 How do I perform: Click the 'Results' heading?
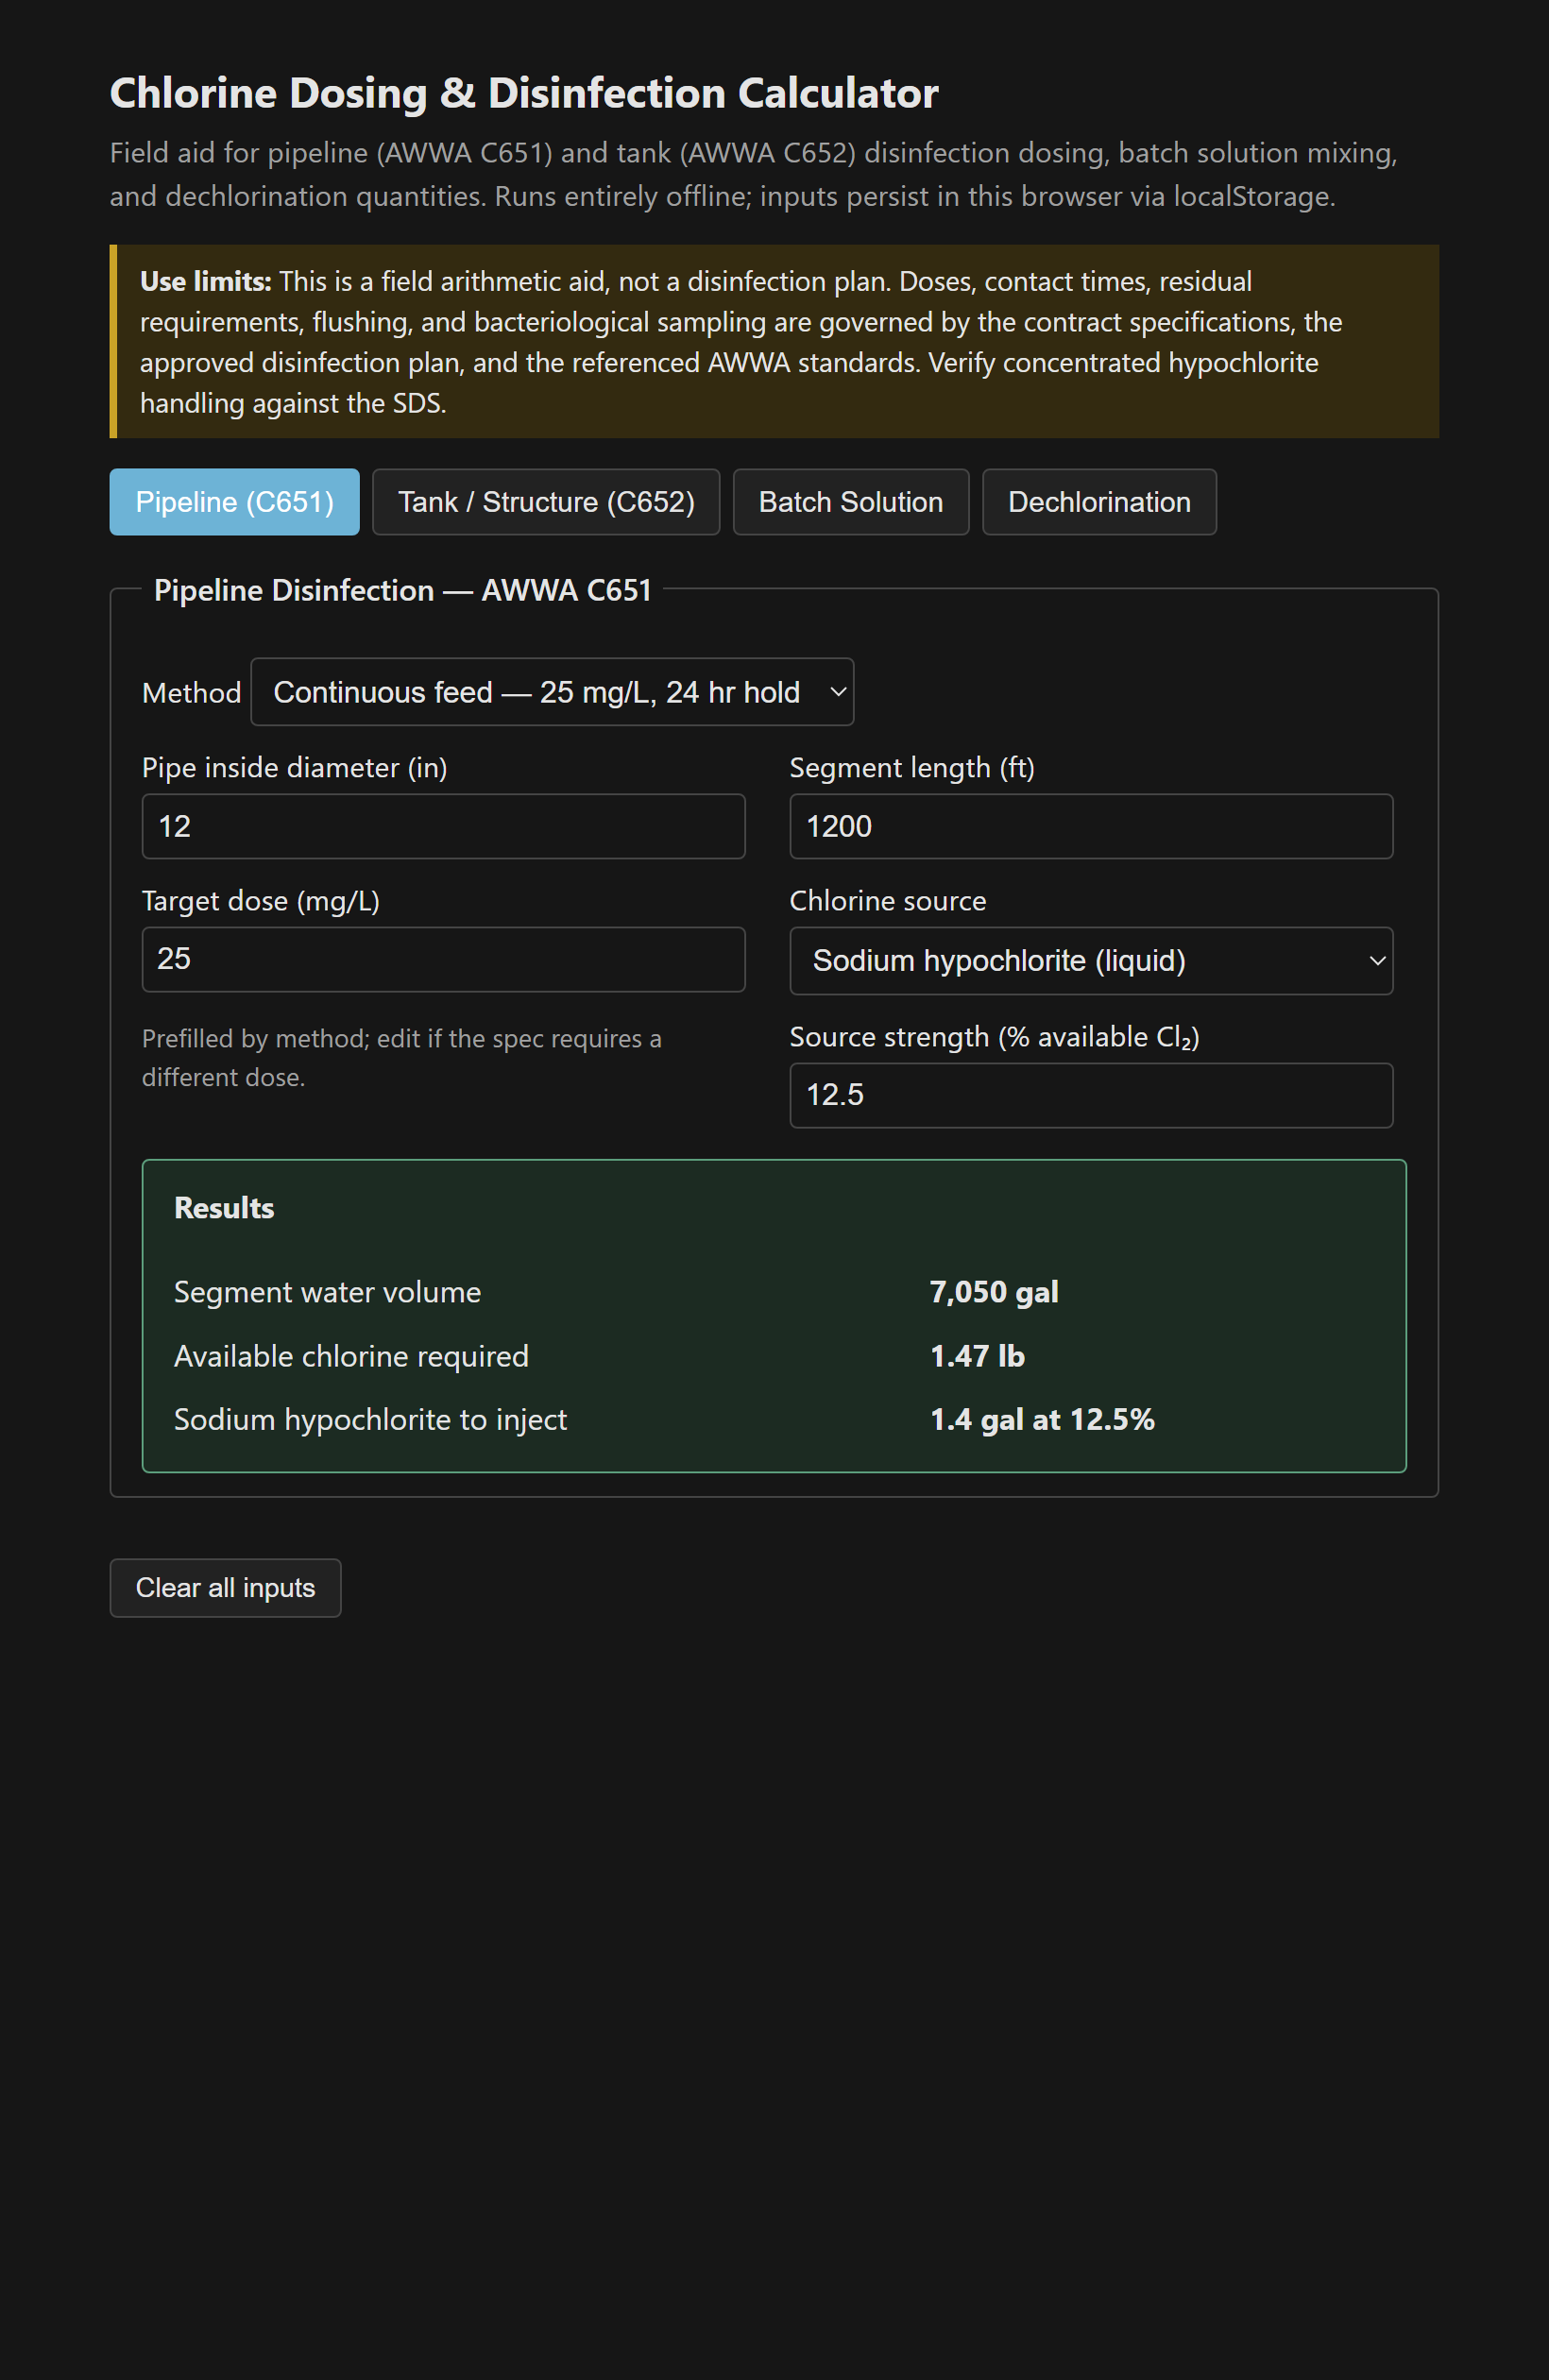tap(224, 1208)
